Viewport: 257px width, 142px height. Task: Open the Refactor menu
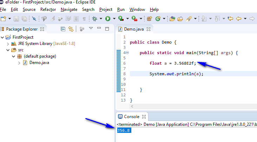click(x=48, y=9)
